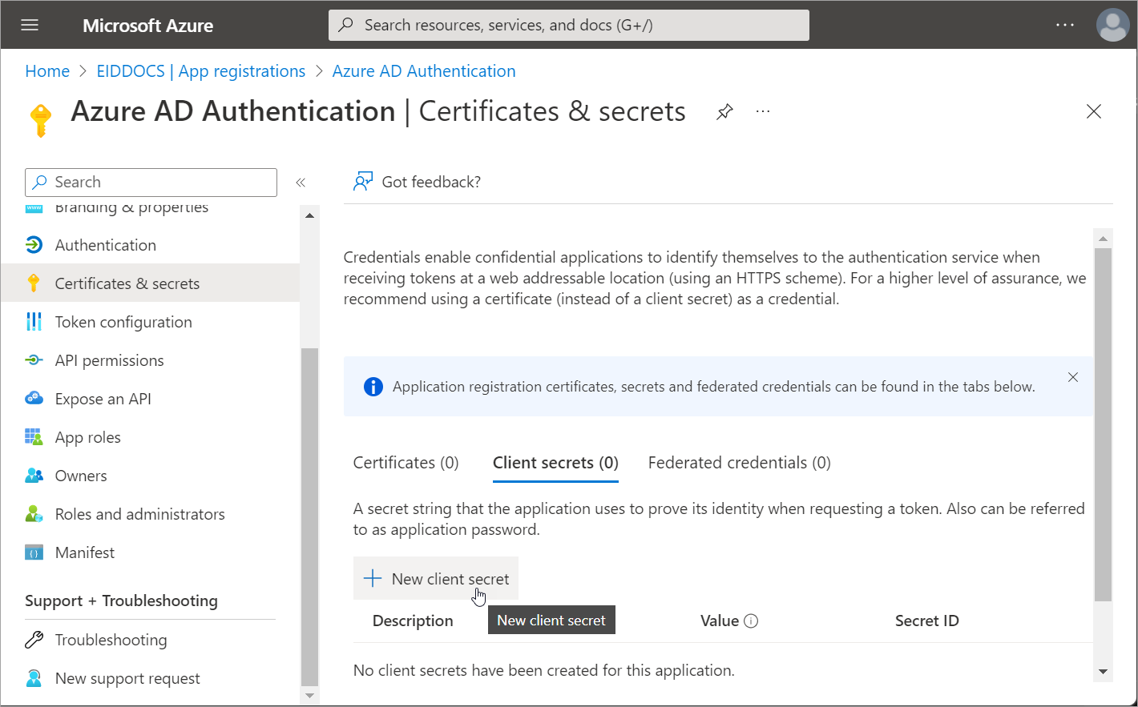The height and width of the screenshot is (707, 1138).
Task: Switch to the Certificates (0) tab
Action: click(x=406, y=463)
